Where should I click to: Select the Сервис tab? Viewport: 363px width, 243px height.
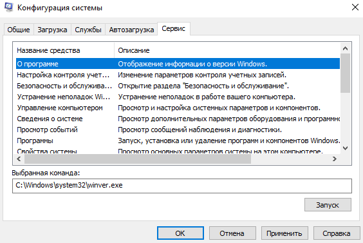tap(174, 28)
